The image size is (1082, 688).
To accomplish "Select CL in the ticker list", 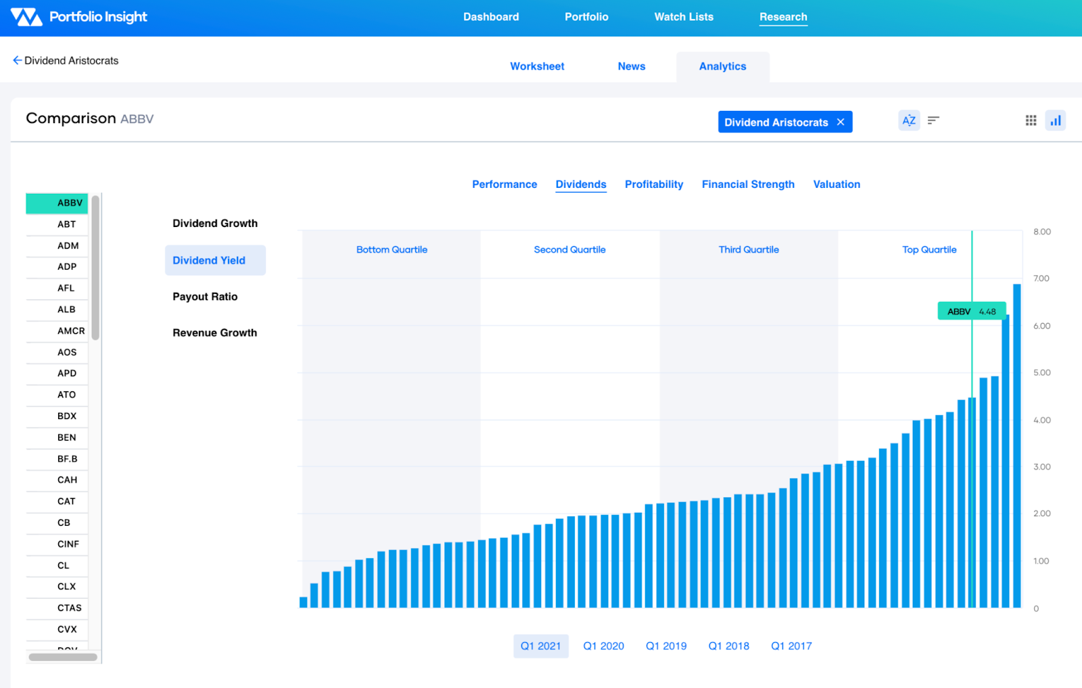I will point(57,565).
